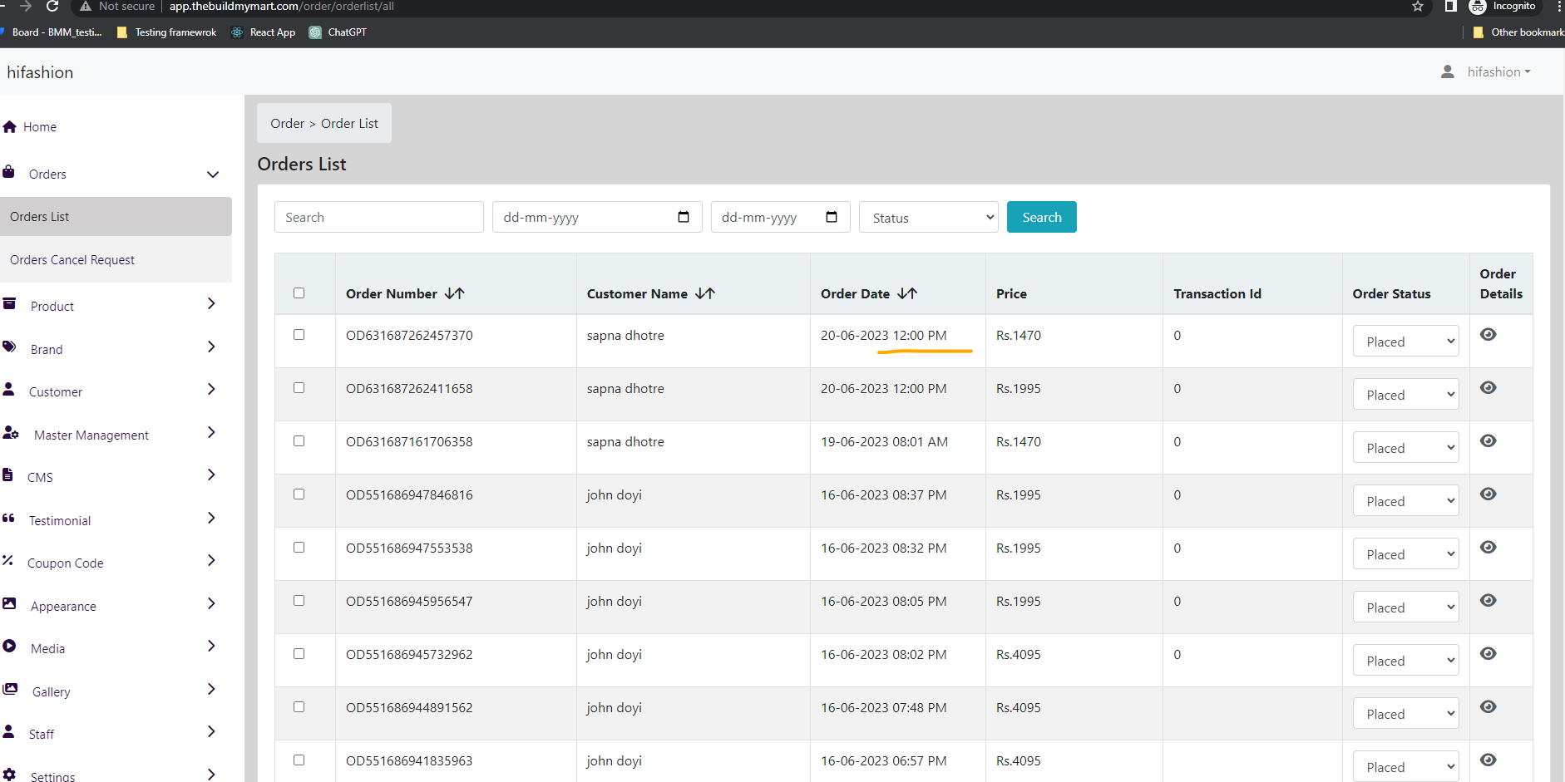The image size is (1565, 782).
Task: Click the hifashion brand title
Action: pyautogui.click(x=40, y=72)
